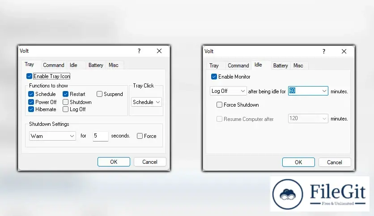Click Cancel in the left Volt window
The height and width of the screenshot is (216, 374).
click(x=150, y=162)
